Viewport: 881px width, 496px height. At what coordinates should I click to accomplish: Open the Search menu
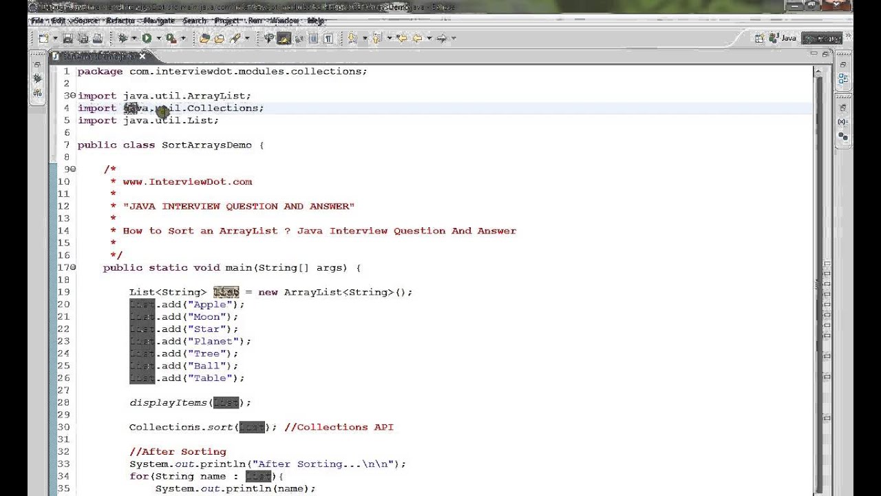tap(195, 21)
